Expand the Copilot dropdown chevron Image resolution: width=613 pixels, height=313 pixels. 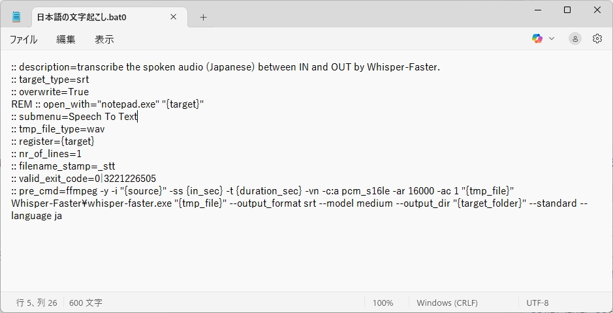552,38
